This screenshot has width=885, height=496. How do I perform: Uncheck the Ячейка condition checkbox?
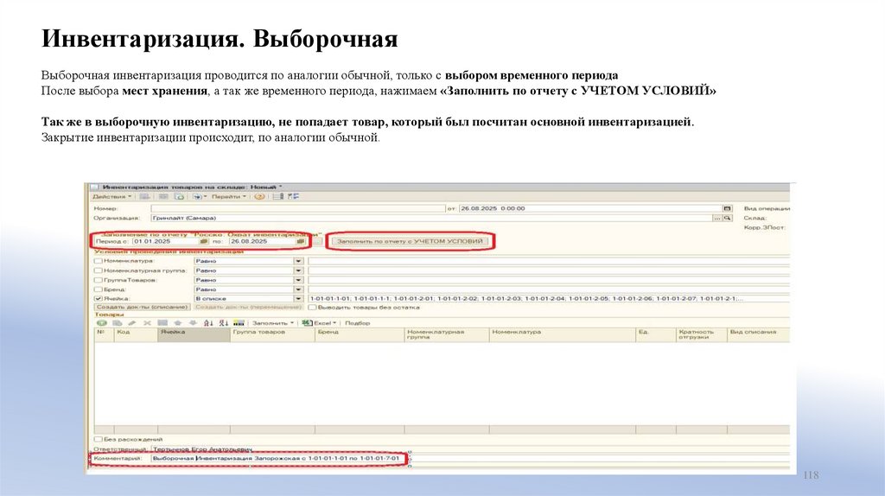(99, 298)
